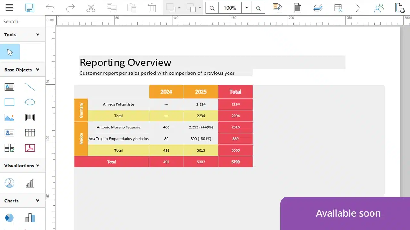Click the Save floppy disk icon
This screenshot has width=410, height=230.
[x=30, y=8]
